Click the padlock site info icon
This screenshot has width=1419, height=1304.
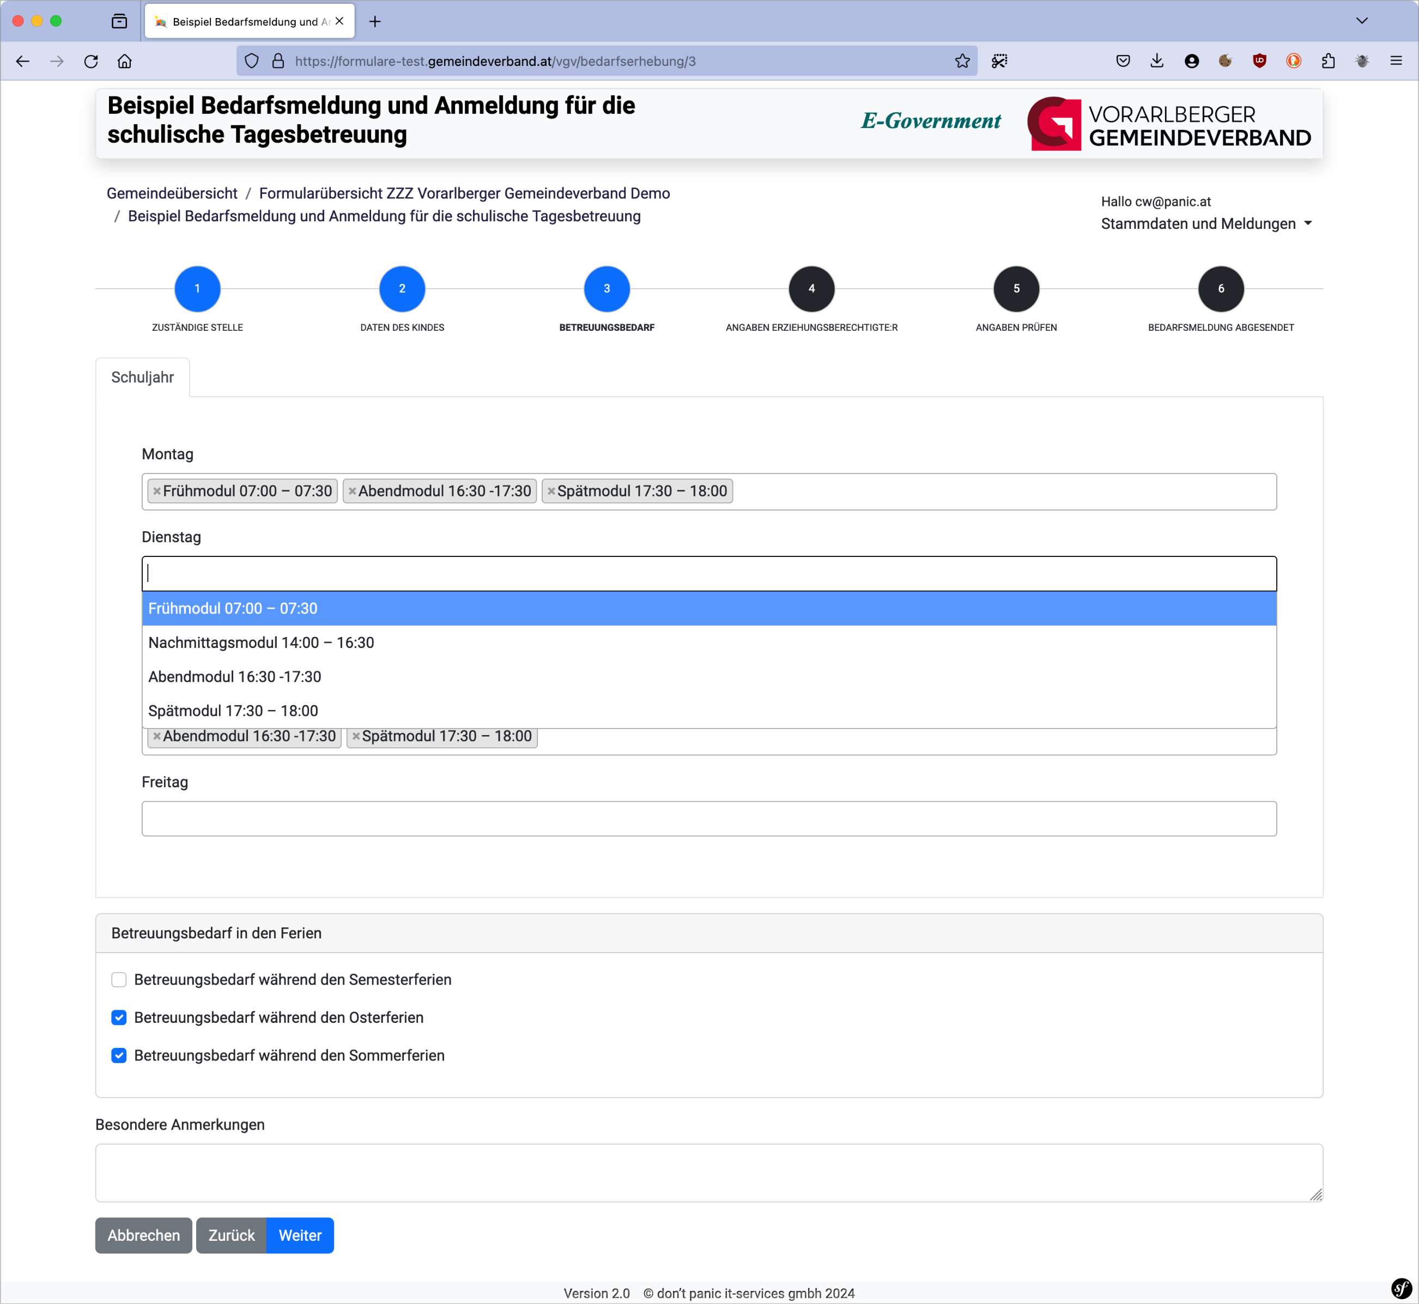click(278, 62)
